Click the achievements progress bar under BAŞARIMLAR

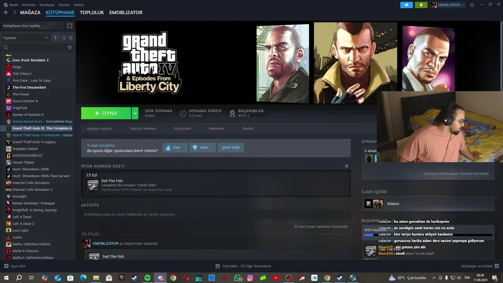258,116
